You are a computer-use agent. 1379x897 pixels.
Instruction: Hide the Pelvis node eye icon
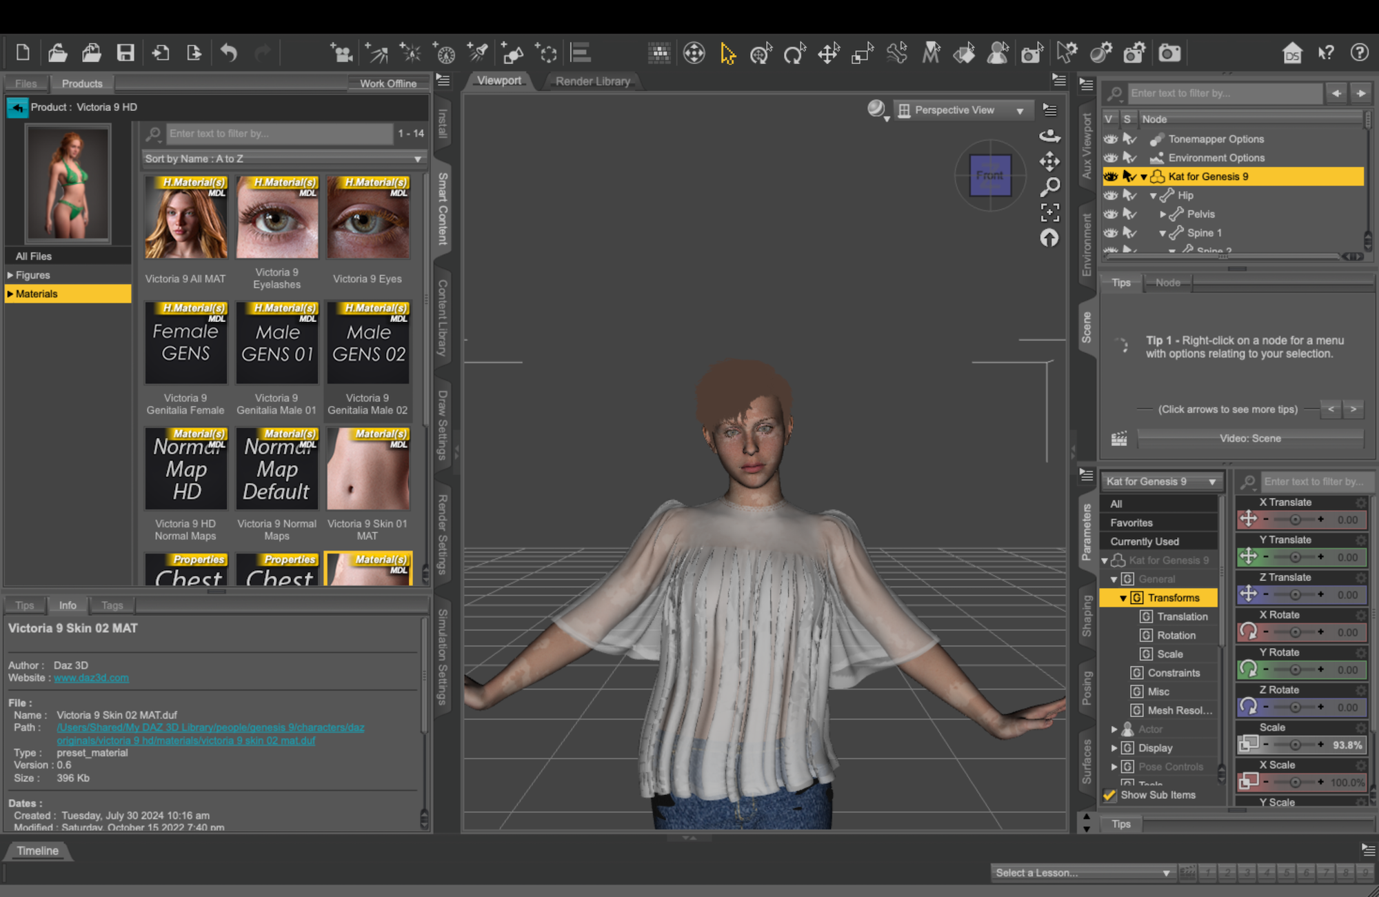(x=1110, y=214)
